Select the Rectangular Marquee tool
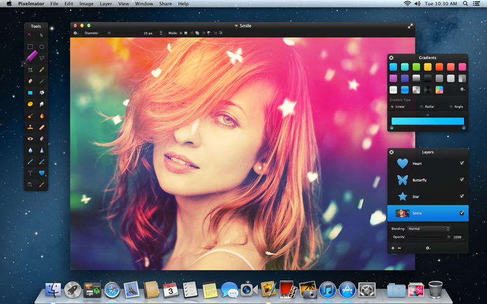This screenshot has height=304, width=487. pyautogui.click(x=30, y=47)
